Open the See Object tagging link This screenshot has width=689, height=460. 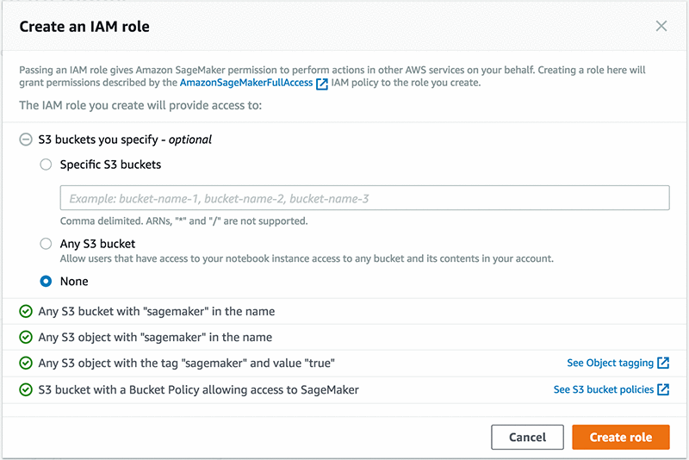610,364
